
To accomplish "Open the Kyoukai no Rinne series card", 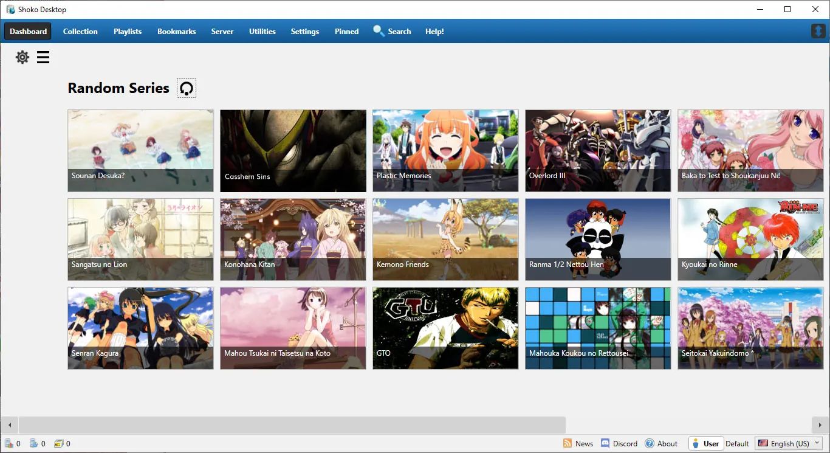I will coord(750,240).
